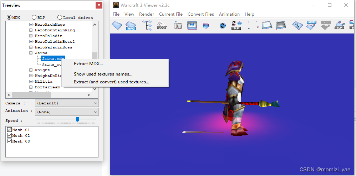Choose Extract MDX... from context menu

point(115,64)
